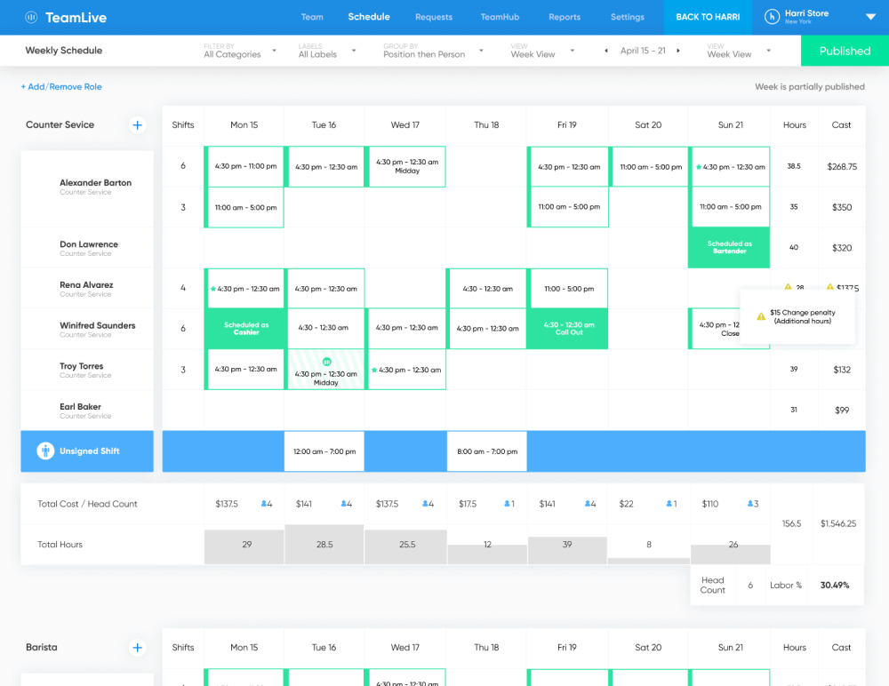Image resolution: width=889 pixels, height=686 pixels.
Task: Switch to the Requests tab
Action: click(x=434, y=16)
